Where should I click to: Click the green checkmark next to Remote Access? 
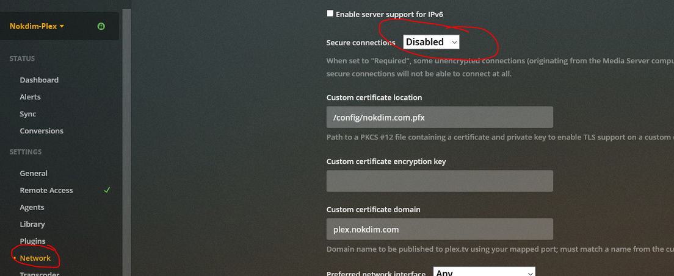coord(107,190)
